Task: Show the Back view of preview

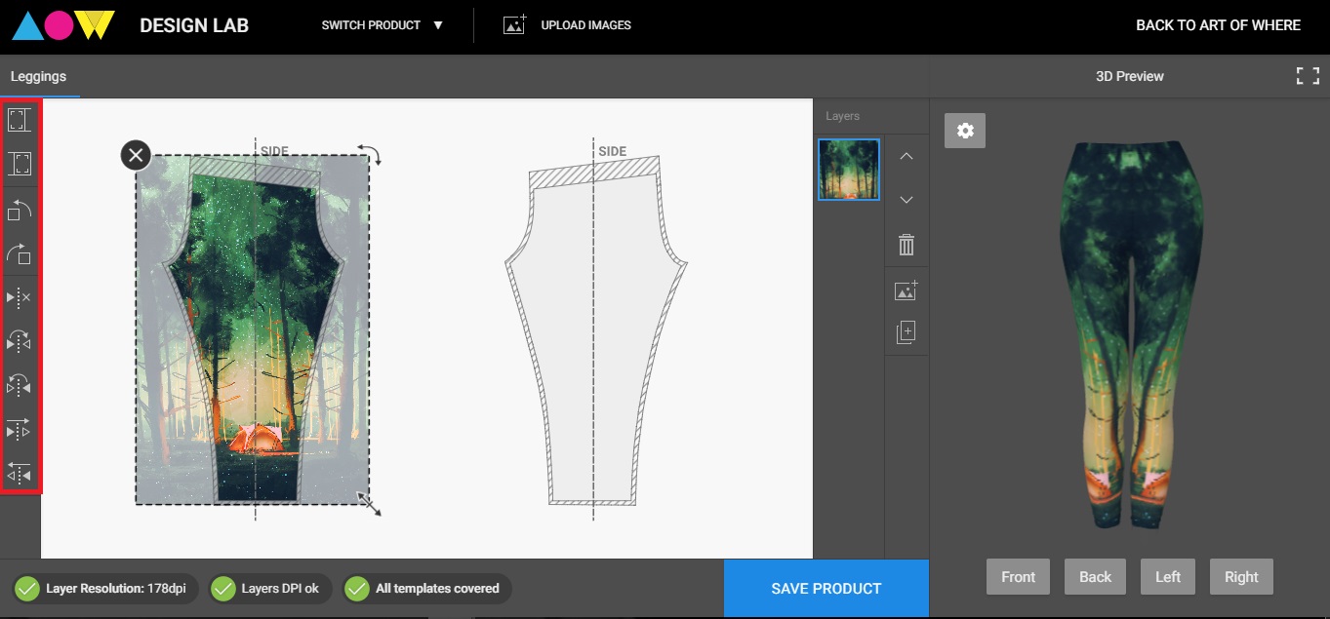Action: pyautogui.click(x=1095, y=577)
